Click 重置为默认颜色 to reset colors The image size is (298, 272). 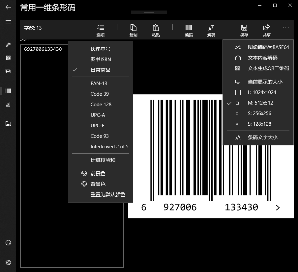tap(101, 195)
